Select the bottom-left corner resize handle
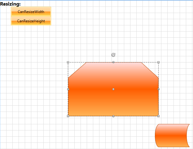Screen dimensions: 193x149 coord(68,116)
